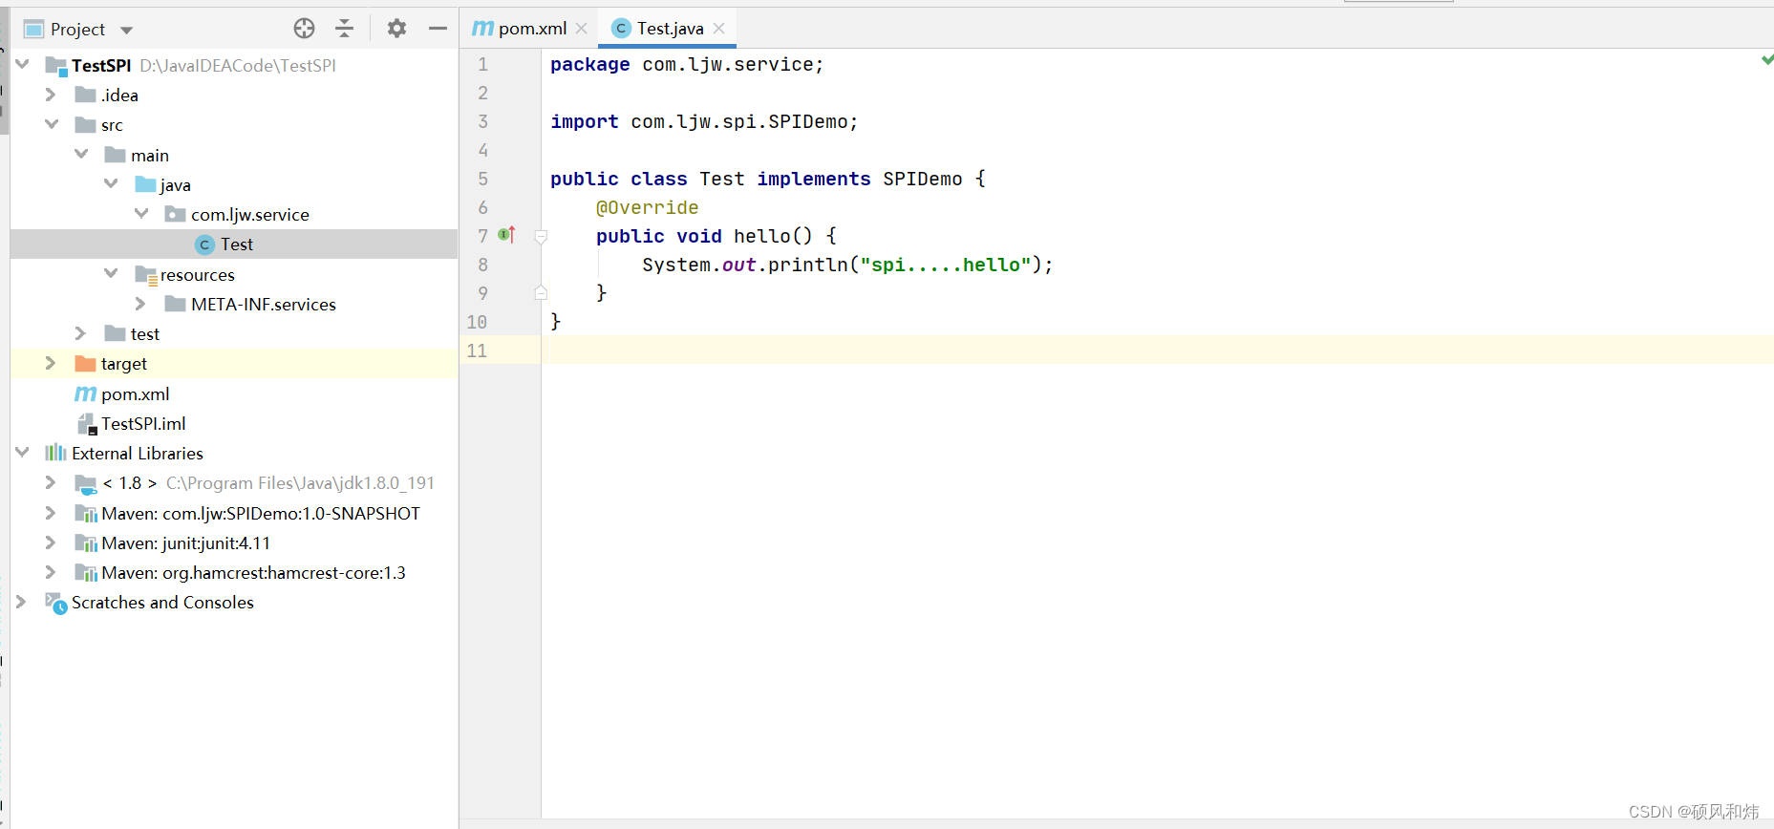1774x829 pixels.
Task: Click the Scratches and Consoles icon
Action: (x=55, y=603)
